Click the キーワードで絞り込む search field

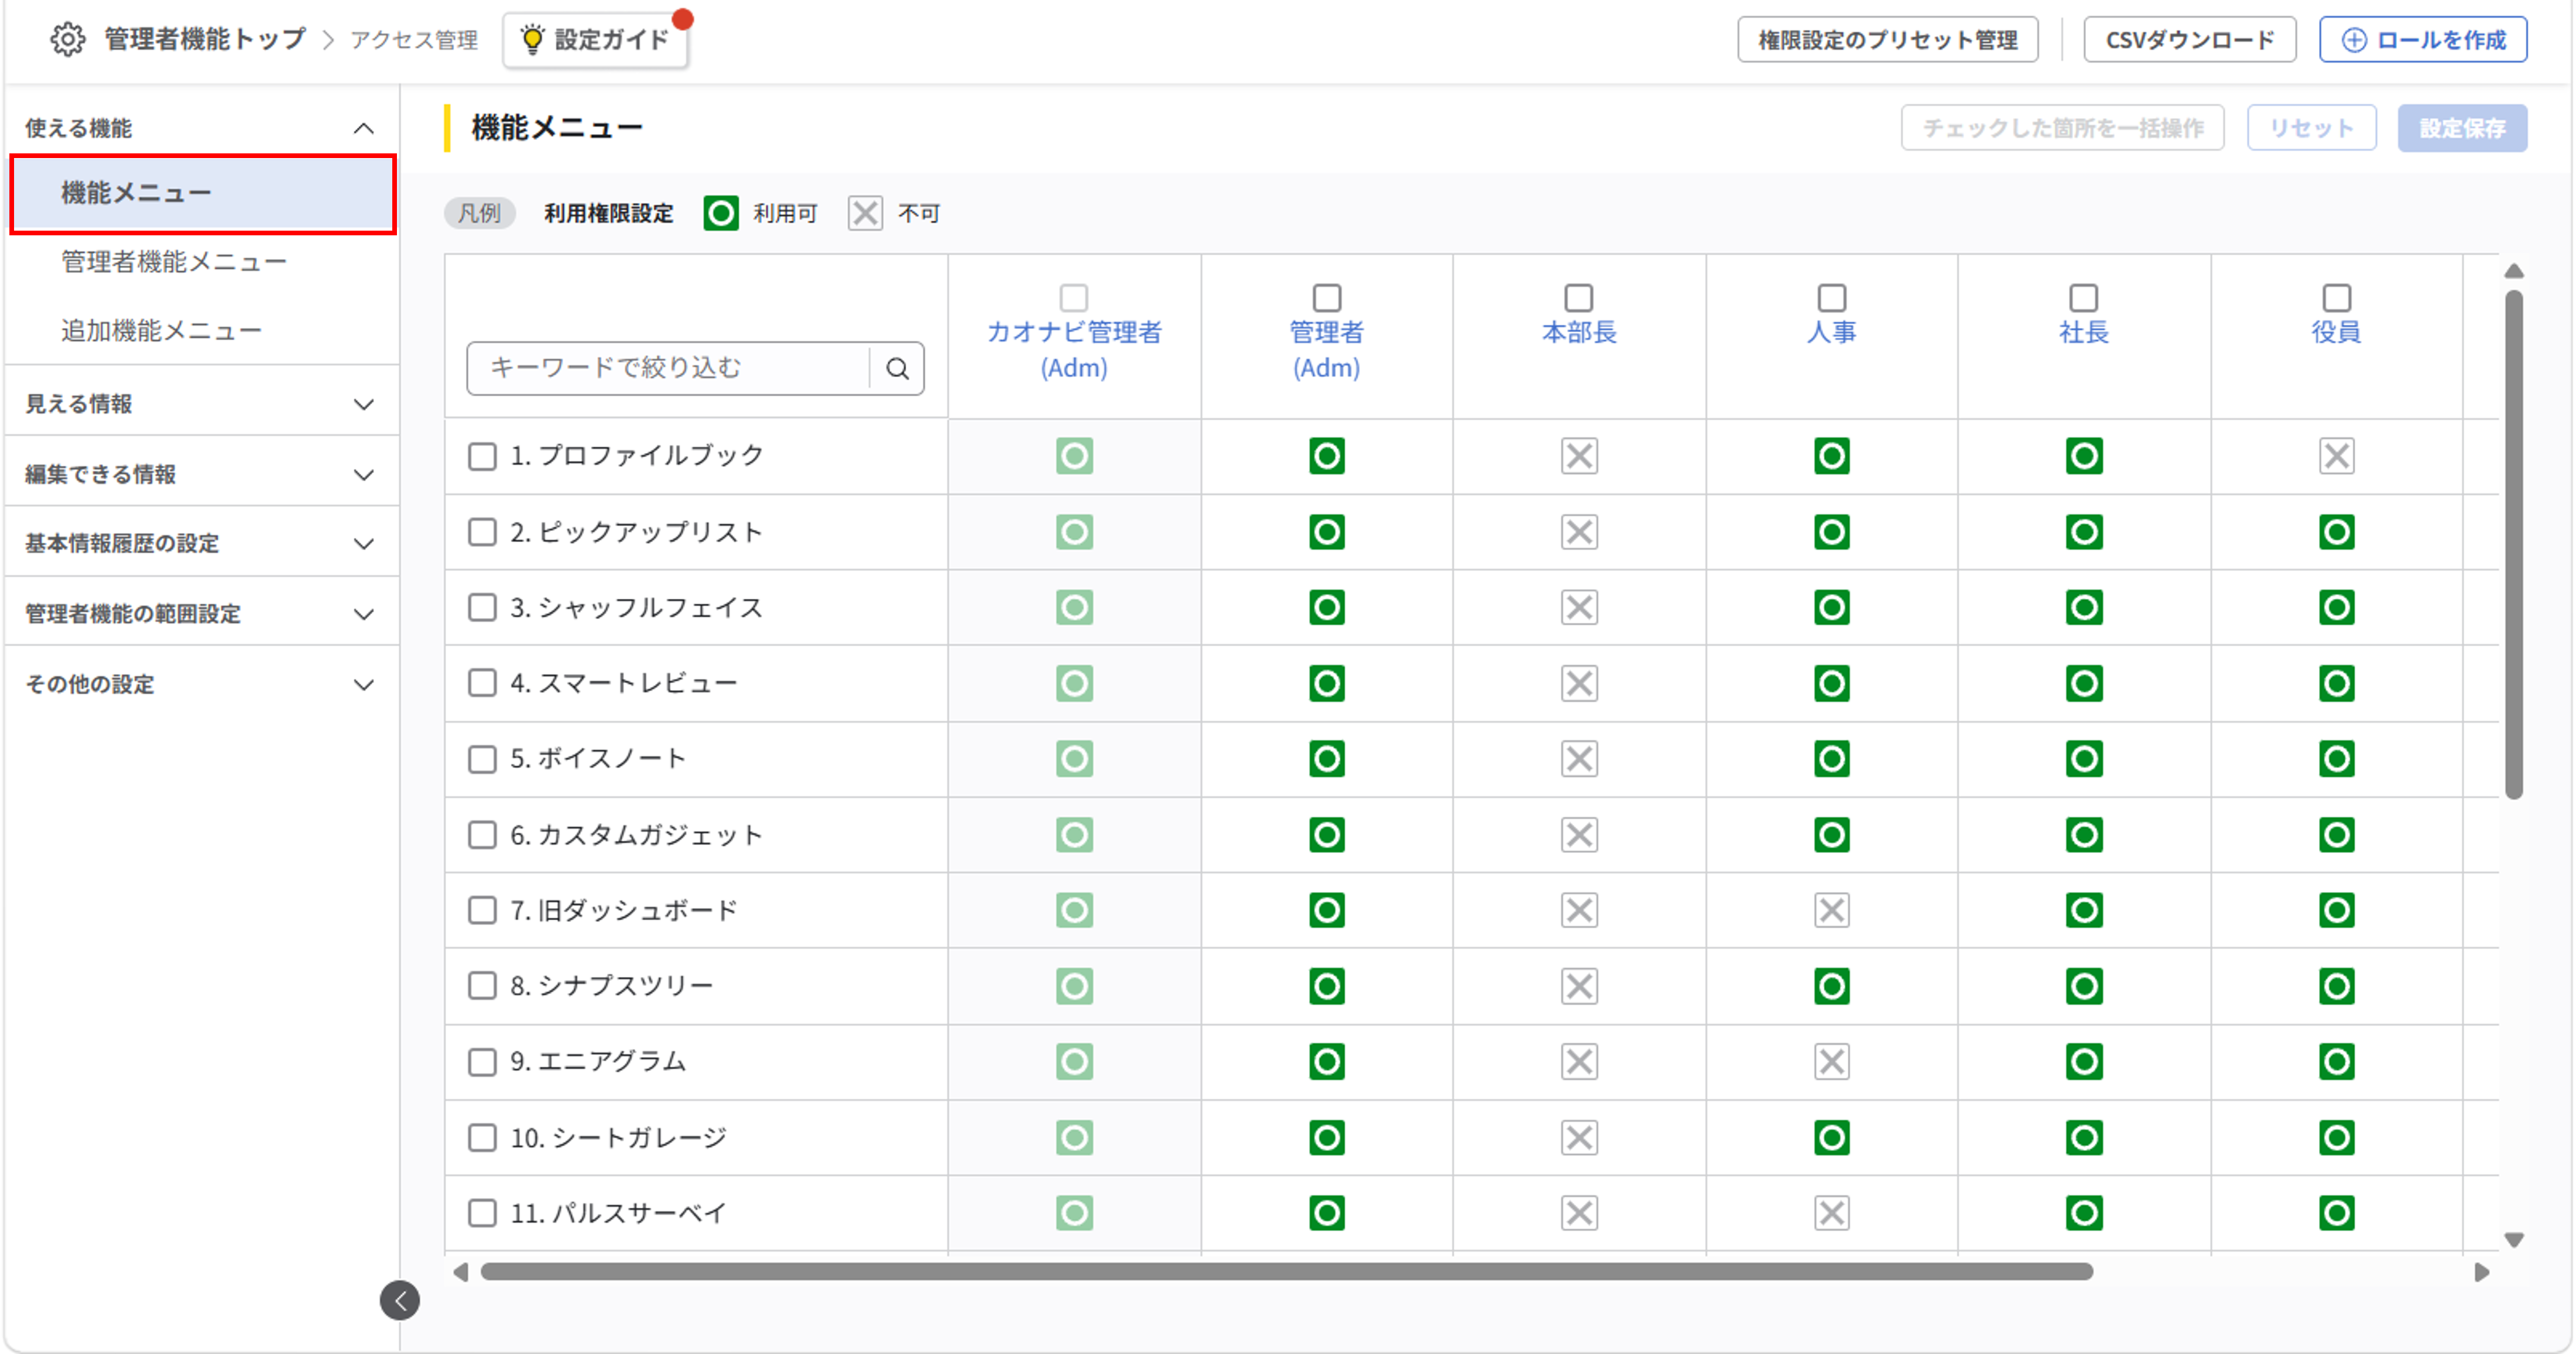point(668,368)
